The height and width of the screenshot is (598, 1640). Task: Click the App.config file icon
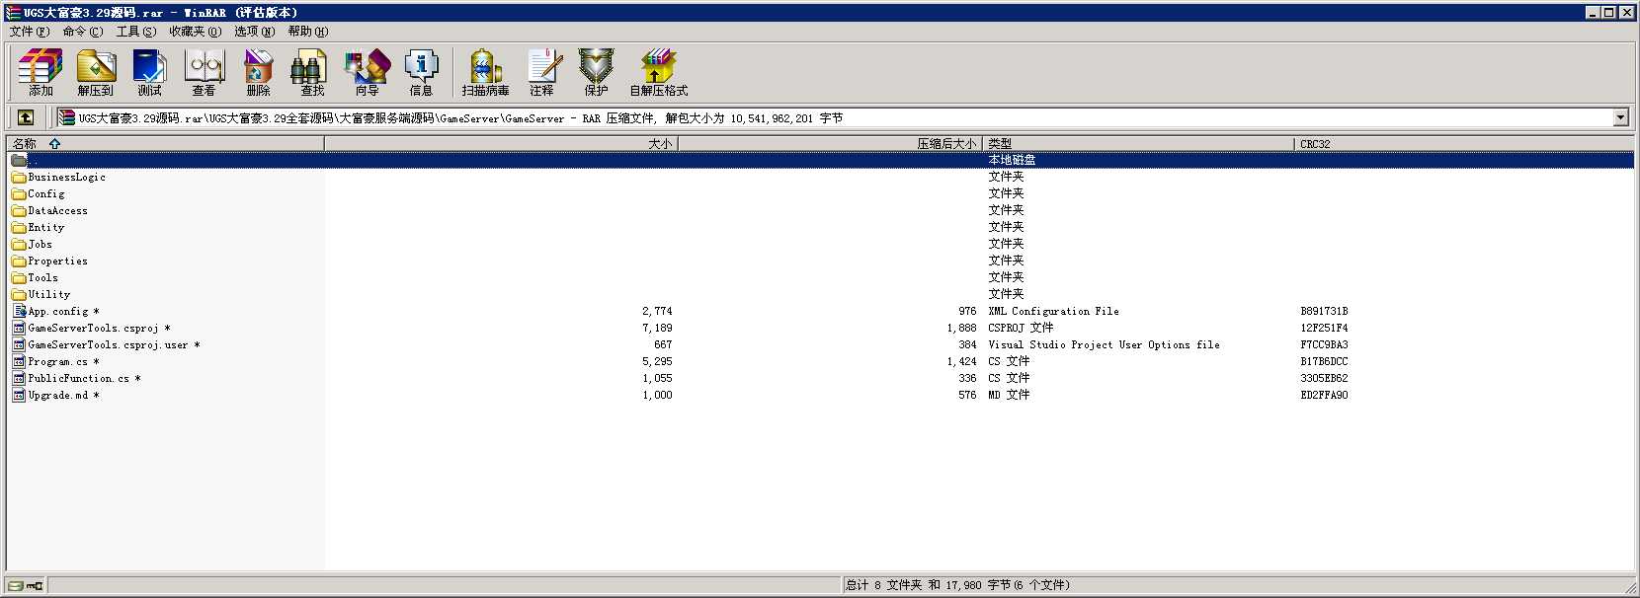tap(19, 311)
